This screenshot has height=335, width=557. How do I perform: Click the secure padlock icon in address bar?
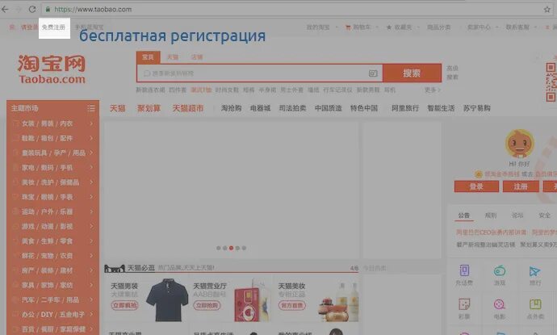(x=48, y=9)
